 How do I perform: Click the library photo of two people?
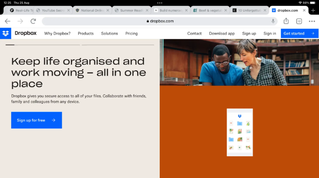coord(239,62)
